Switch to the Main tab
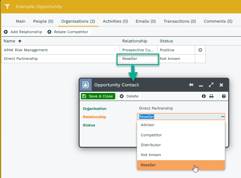The height and width of the screenshot is (178, 241). (x=21, y=21)
